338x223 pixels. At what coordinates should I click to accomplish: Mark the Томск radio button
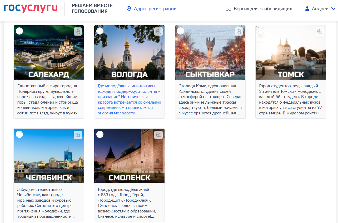pos(261,31)
